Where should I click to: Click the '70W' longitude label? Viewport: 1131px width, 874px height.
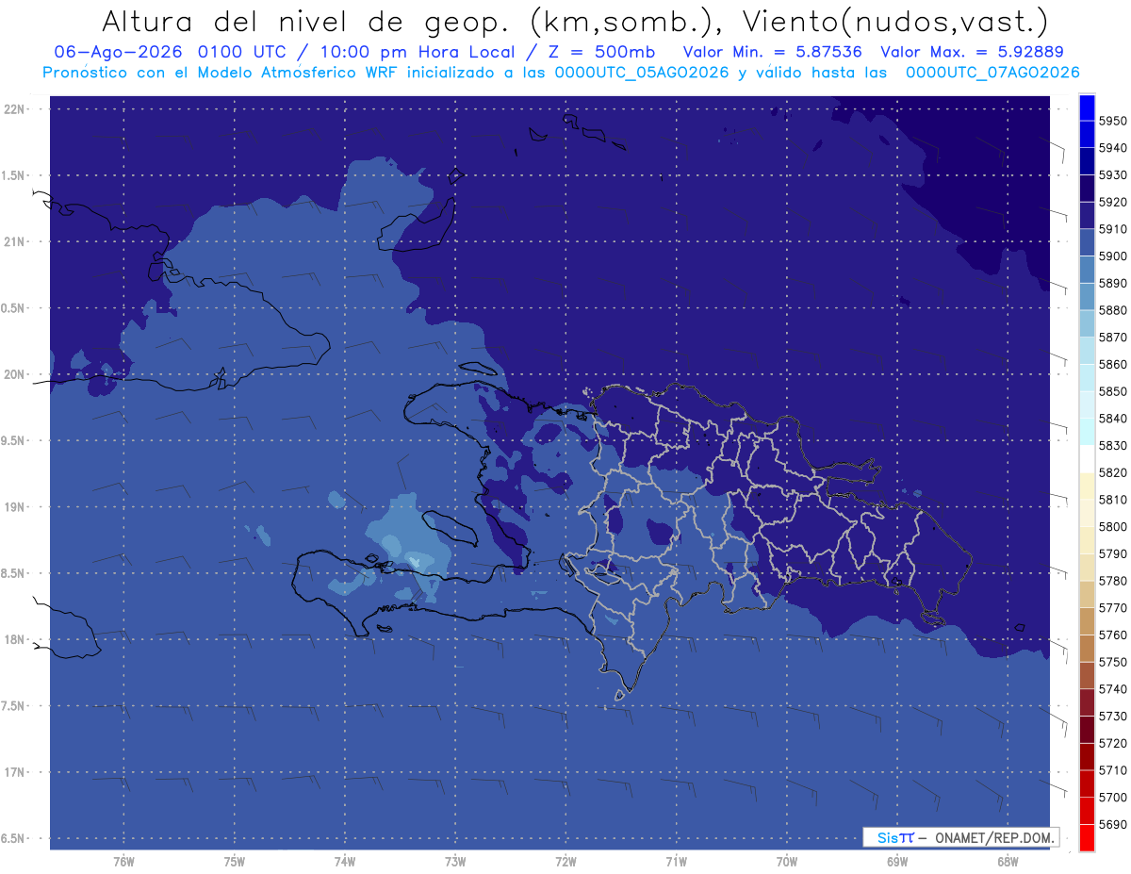[787, 862]
